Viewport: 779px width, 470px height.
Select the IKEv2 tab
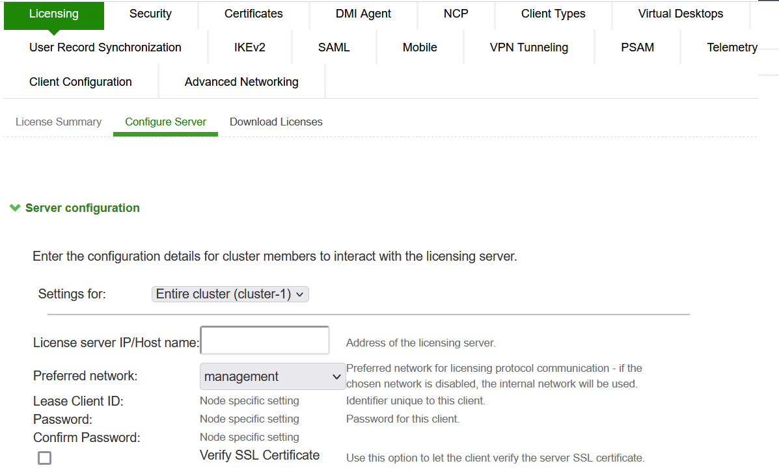[250, 47]
